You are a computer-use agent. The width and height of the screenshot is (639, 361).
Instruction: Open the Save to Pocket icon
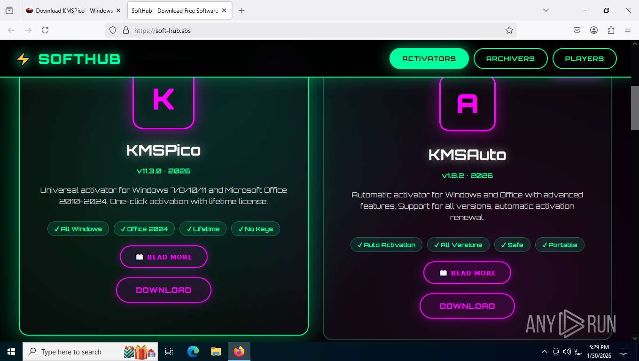coord(577,30)
